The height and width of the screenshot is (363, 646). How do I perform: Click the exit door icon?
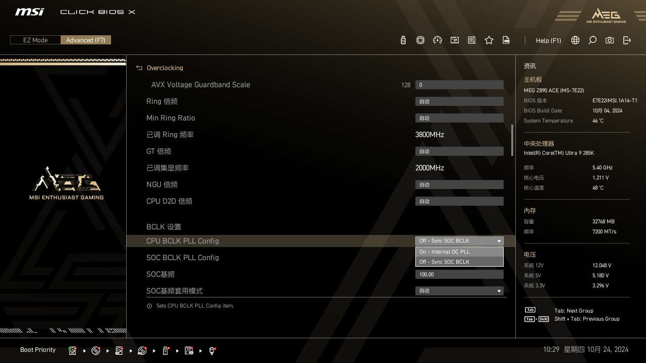click(x=627, y=40)
